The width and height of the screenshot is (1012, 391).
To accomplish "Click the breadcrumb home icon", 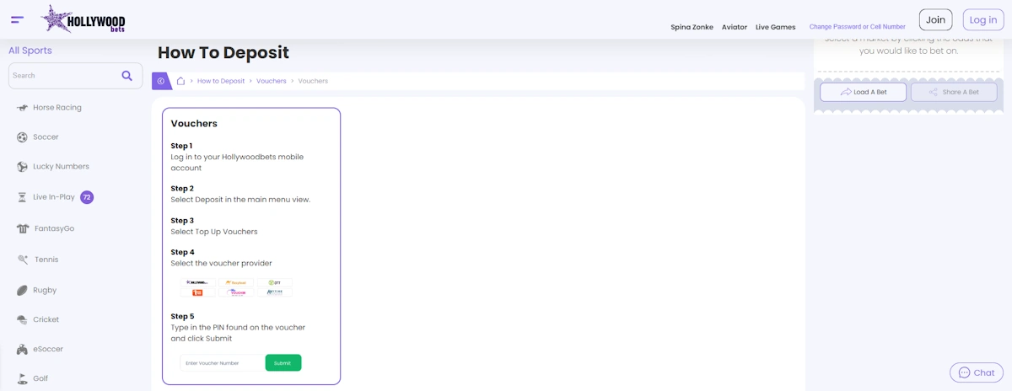I will (x=180, y=81).
